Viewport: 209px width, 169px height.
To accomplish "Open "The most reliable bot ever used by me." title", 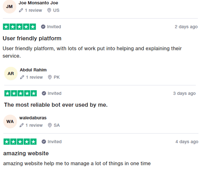I will 56,105.
